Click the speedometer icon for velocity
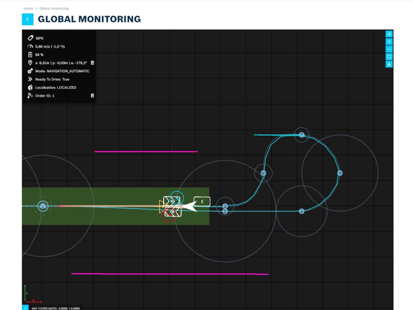Viewport: 414px width, 310px height. pos(30,46)
